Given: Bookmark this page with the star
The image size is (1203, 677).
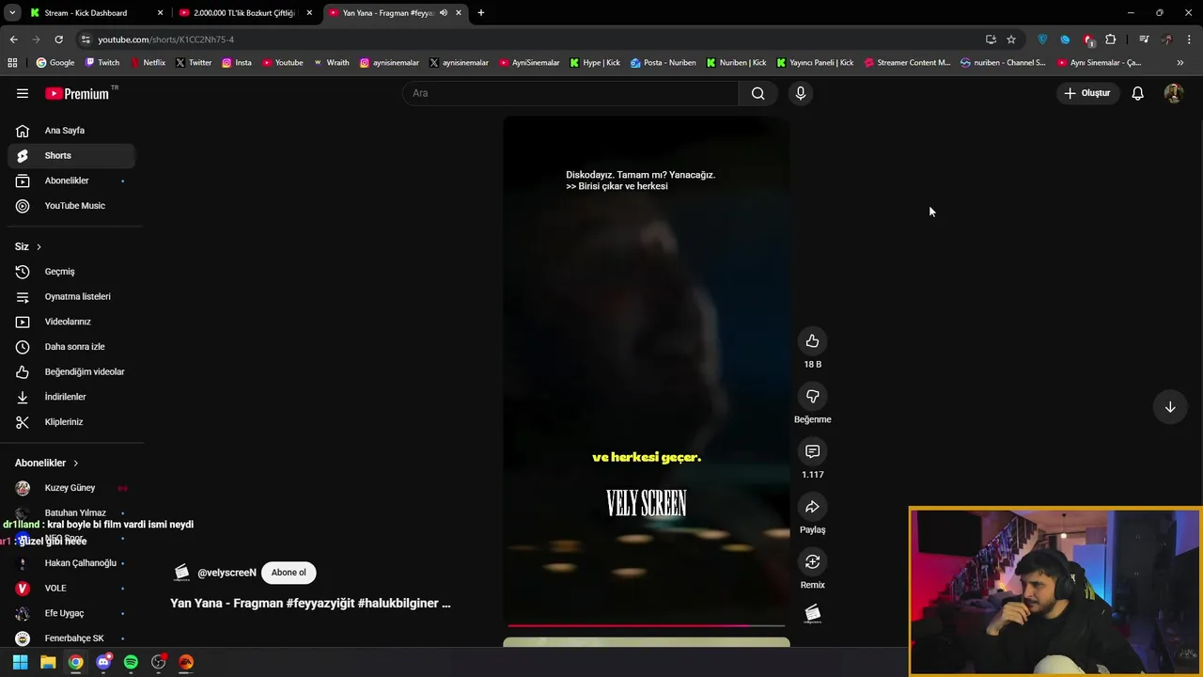Looking at the screenshot, I should click(1011, 39).
